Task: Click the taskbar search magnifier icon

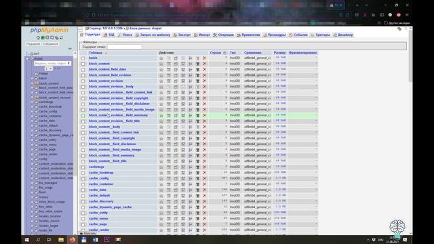Action: click(38, 239)
